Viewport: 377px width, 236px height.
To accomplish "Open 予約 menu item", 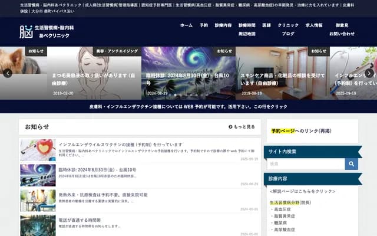I will pyautogui.click(x=204, y=25).
